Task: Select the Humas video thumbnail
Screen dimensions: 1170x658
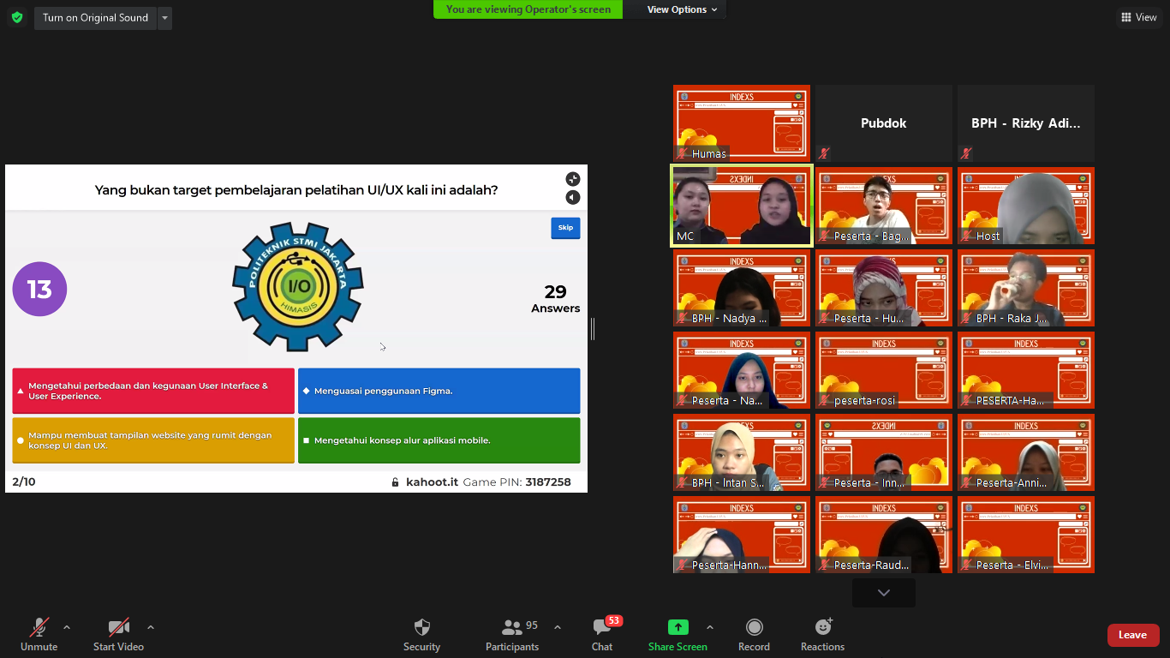Action: pyautogui.click(x=742, y=123)
